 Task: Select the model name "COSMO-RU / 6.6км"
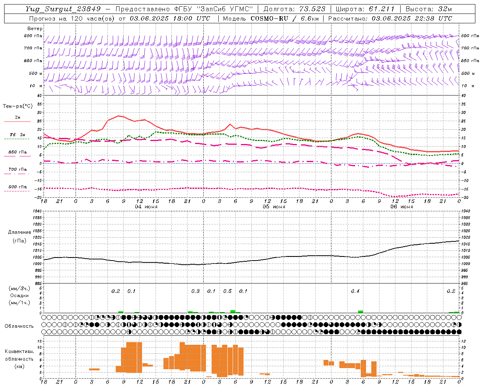(284, 18)
